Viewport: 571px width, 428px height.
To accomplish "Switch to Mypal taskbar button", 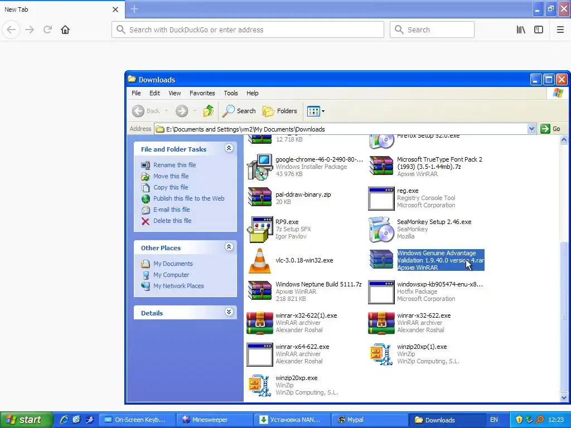I will (369, 420).
